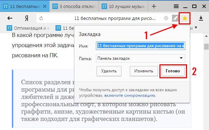Open the downloads arrow icon
209x130 pixels.
coord(201,18)
